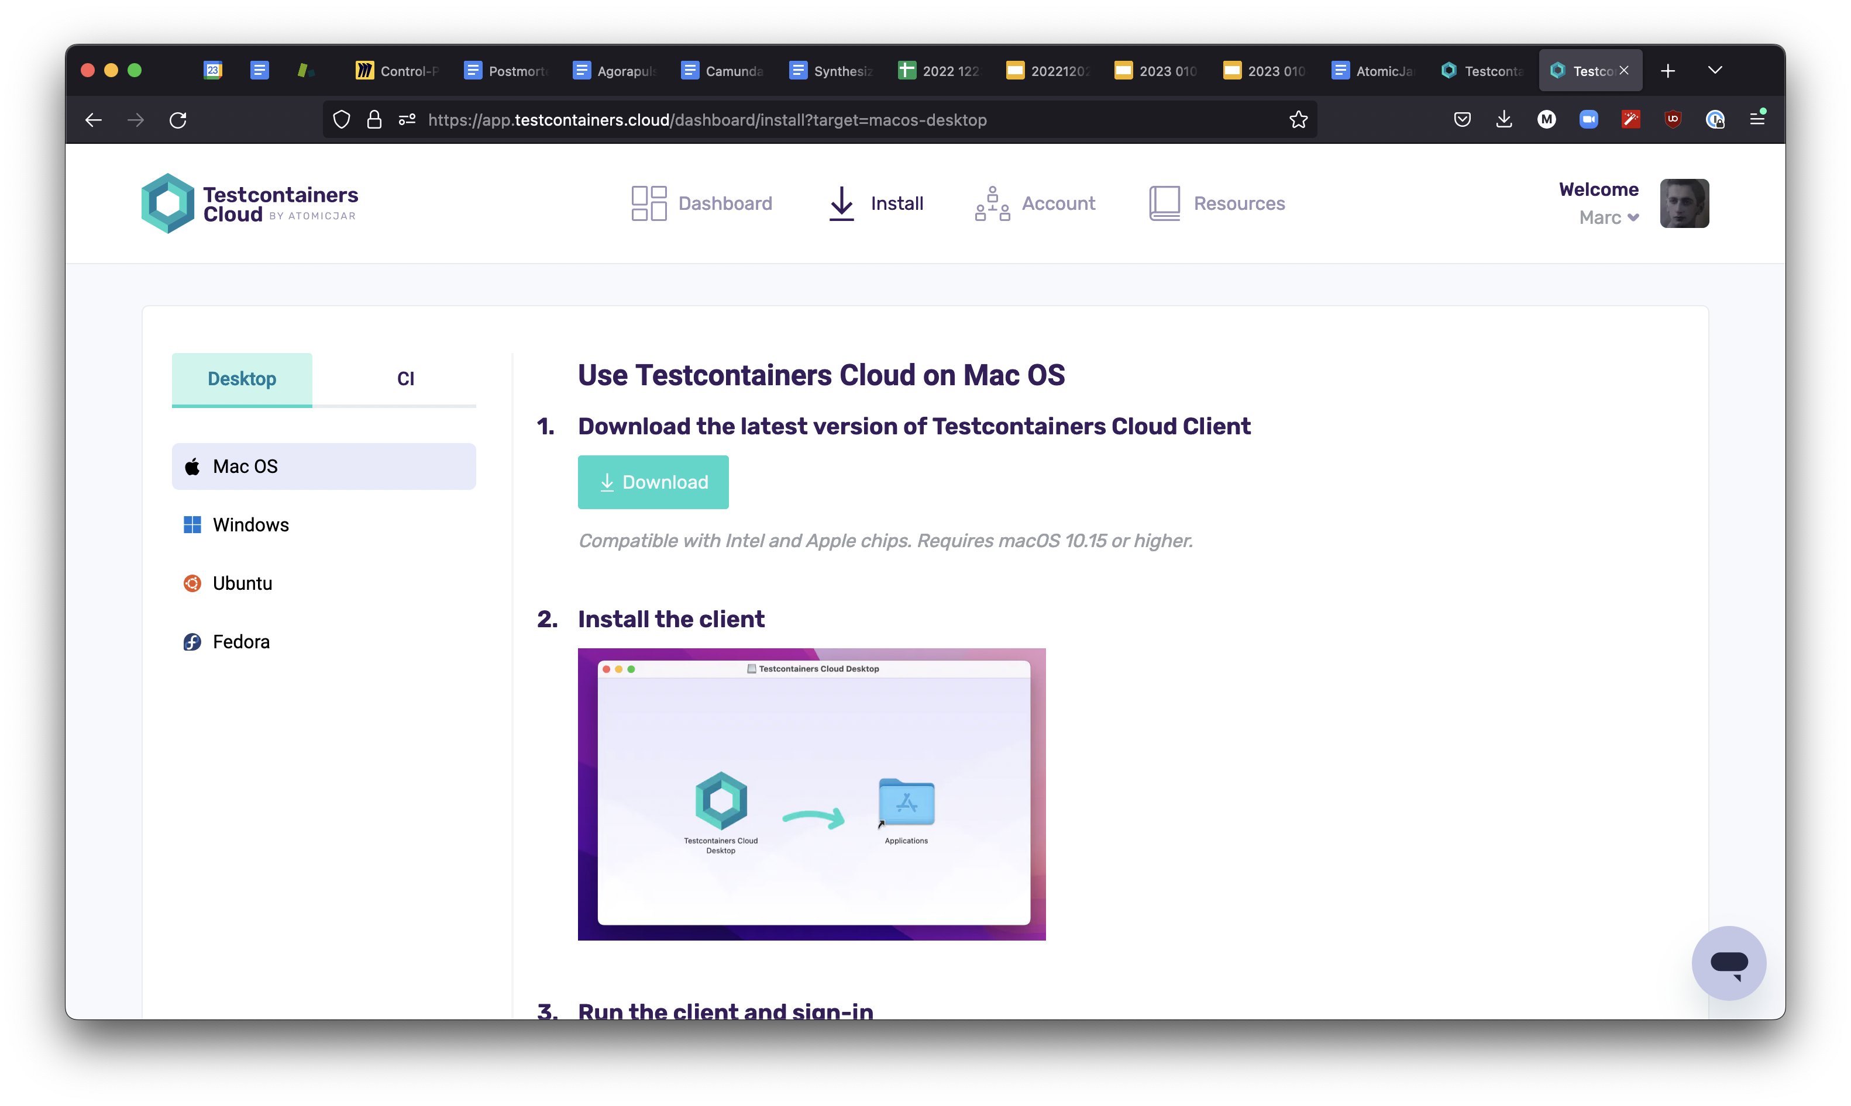This screenshot has width=1851, height=1106.
Task: Click the Testcontainers Cloud logo
Action: point(250,203)
